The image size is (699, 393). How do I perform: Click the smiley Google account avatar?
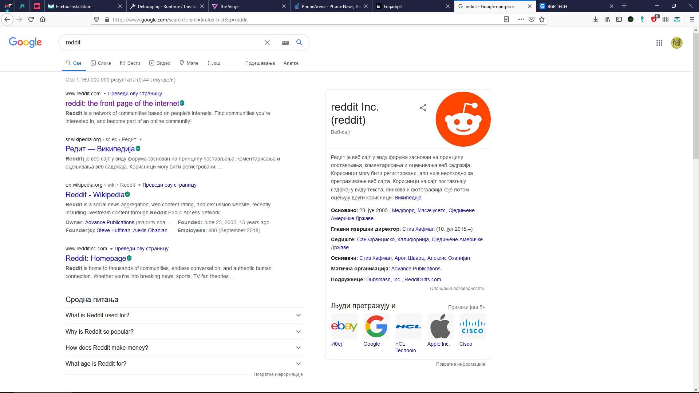[676, 43]
